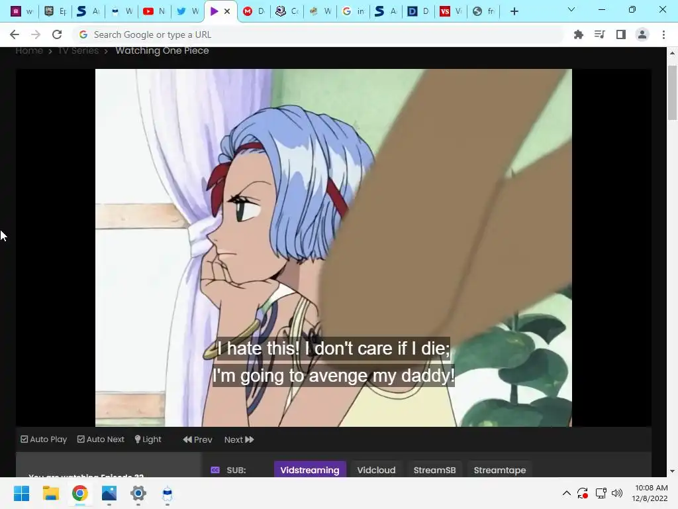Click the browser forward arrow
Screen dimensions: 678x509
(x=36, y=34)
